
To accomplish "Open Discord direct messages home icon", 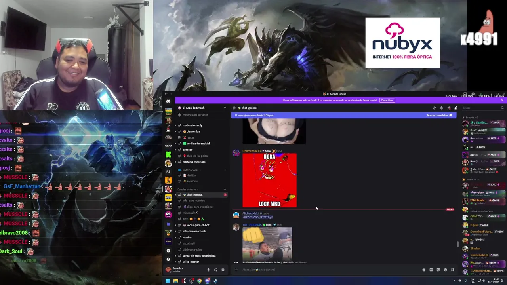I will pos(168,101).
